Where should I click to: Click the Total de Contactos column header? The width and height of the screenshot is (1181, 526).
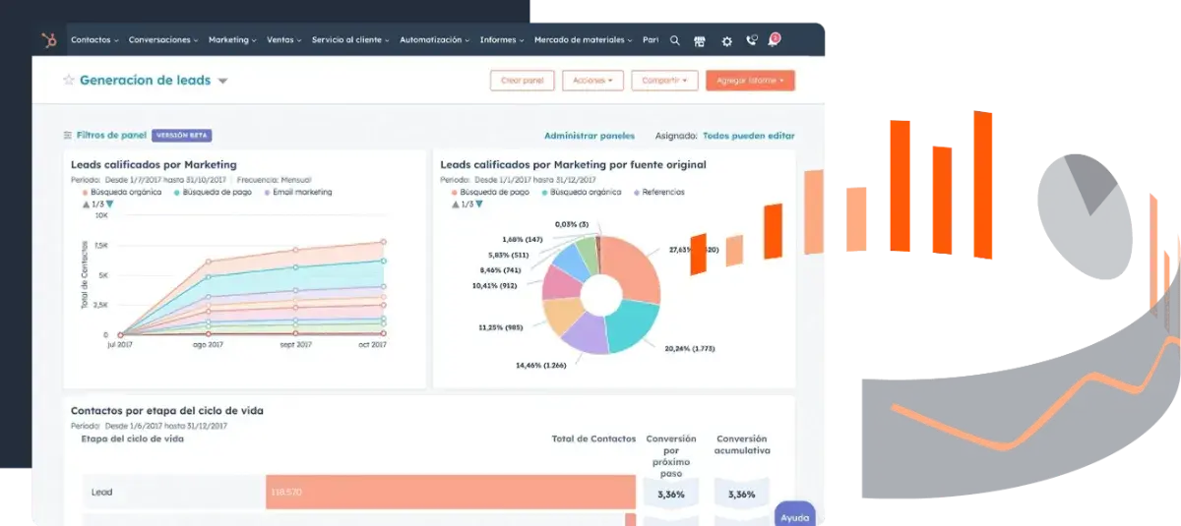[593, 439]
